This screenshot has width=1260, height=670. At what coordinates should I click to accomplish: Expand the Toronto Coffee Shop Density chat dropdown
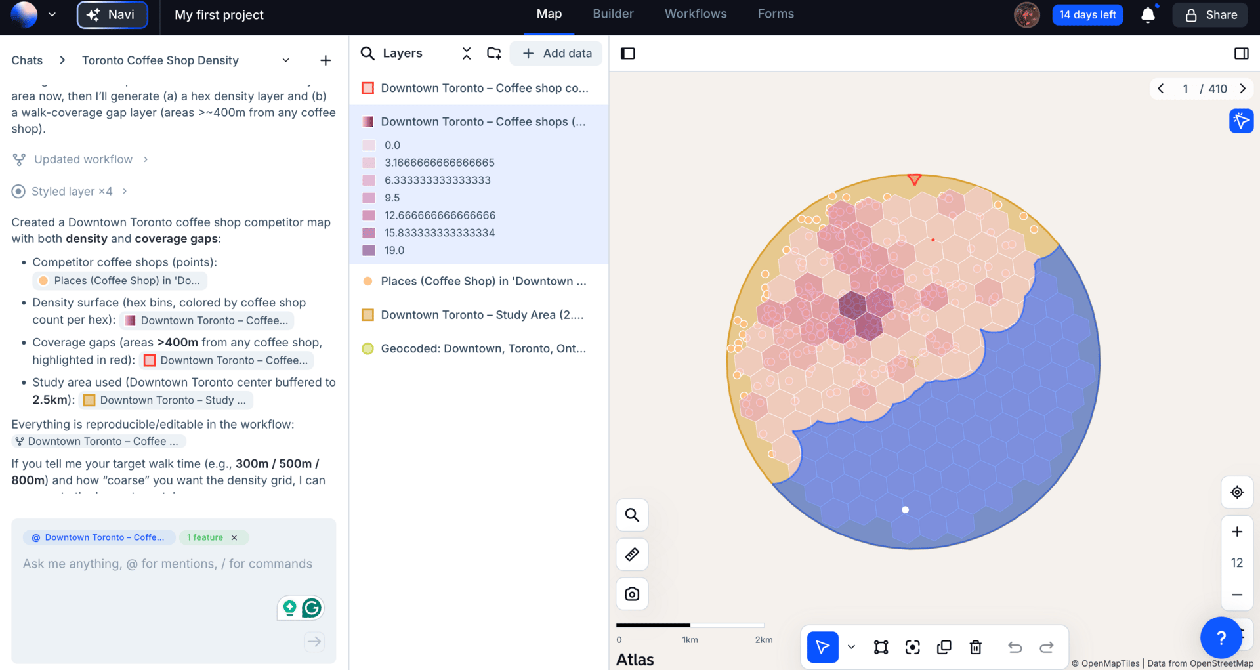286,60
